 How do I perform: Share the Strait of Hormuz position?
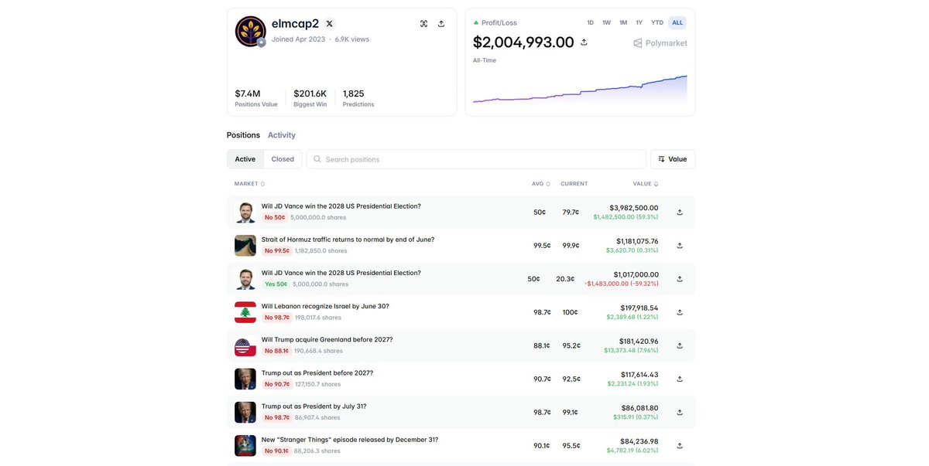click(x=680, y=245)
